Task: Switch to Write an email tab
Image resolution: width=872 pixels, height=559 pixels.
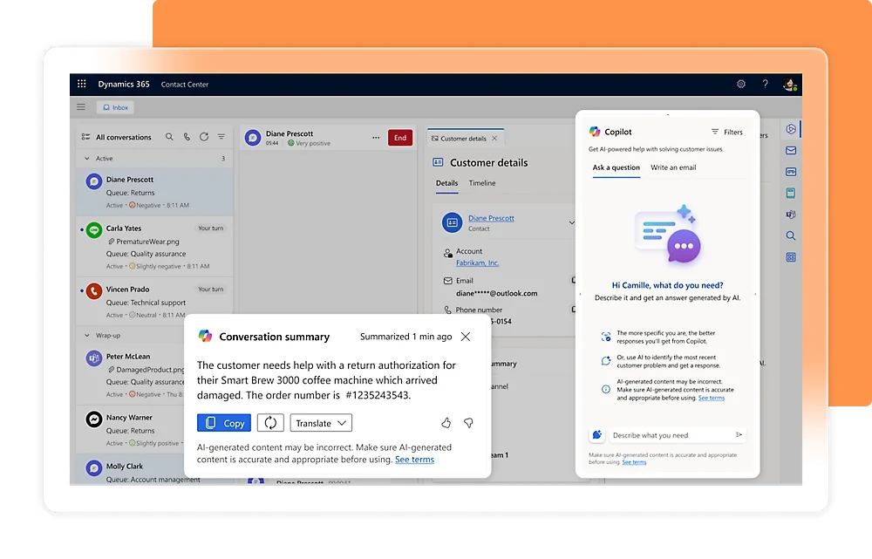Action: coord(673,167)
